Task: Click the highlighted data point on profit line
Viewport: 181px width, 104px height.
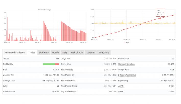Action: (x=160, y=18)
